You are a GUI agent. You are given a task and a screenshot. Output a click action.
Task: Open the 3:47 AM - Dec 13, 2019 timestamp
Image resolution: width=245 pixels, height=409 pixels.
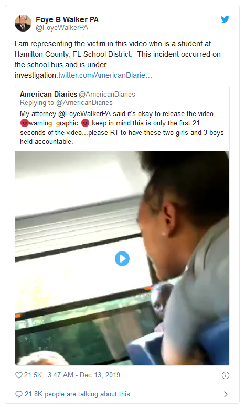84,375
